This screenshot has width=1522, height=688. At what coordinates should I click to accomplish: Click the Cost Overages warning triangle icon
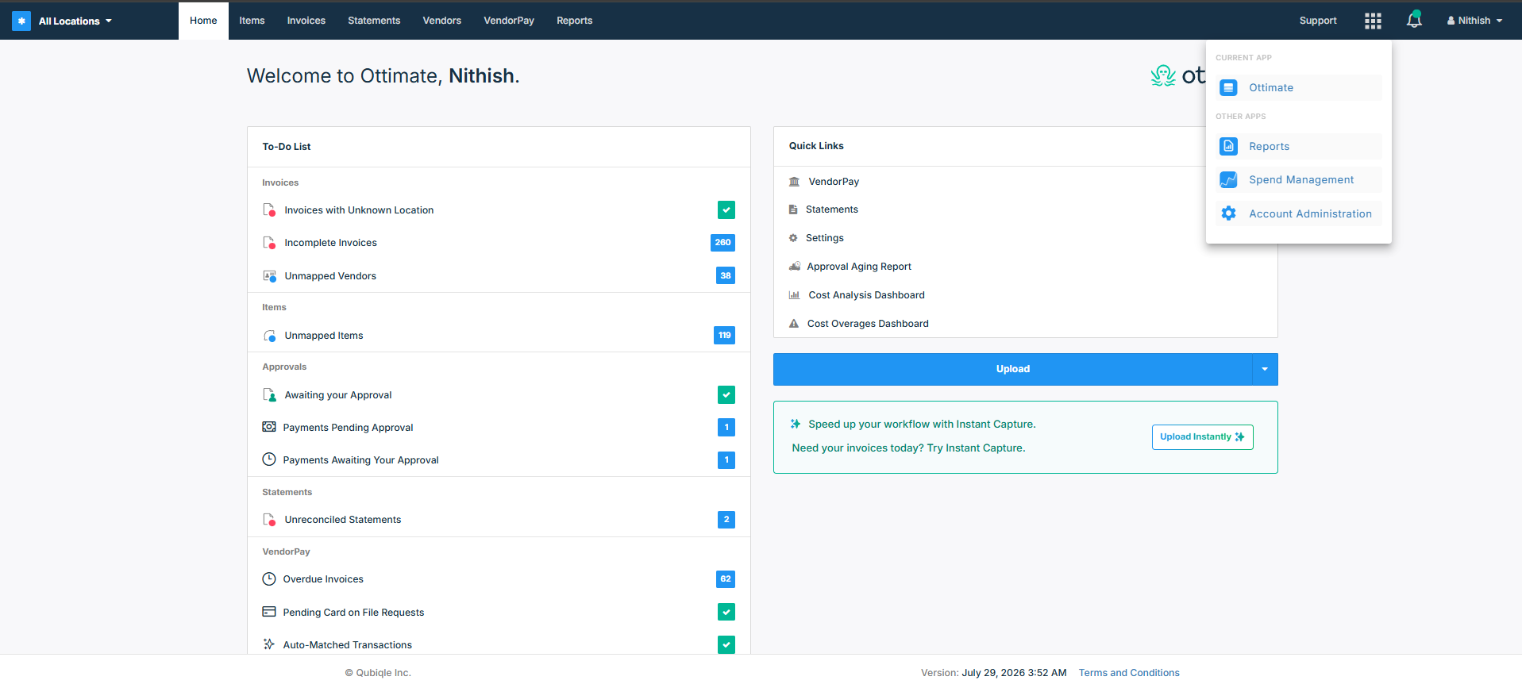pos(794,324)
